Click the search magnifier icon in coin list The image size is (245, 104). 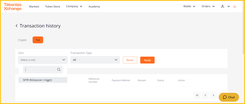59,70
